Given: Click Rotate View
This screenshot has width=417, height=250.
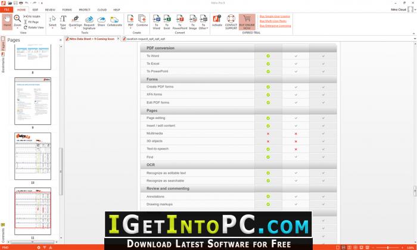Looking at the screenshot, I should (x=33, y=27).
